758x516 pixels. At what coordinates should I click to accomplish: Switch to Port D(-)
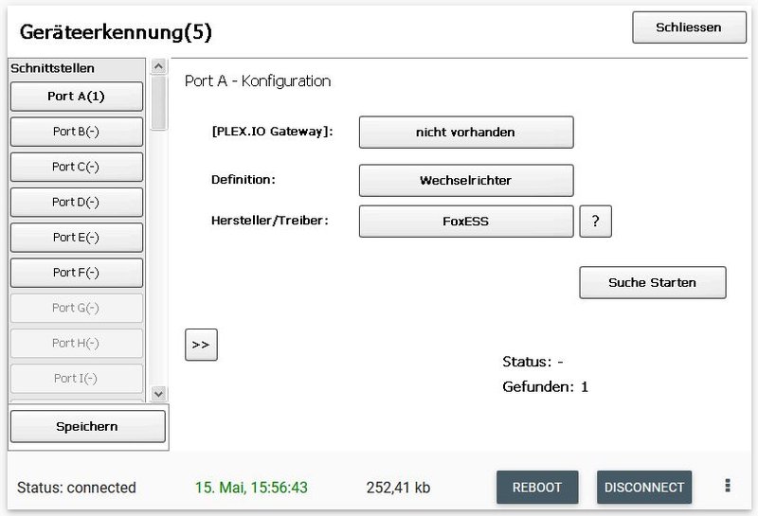click(x=76, y=202)
